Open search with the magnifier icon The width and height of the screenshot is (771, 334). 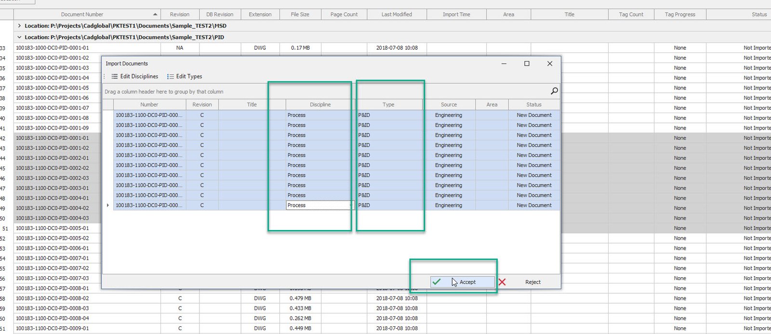tap(554, 91)
